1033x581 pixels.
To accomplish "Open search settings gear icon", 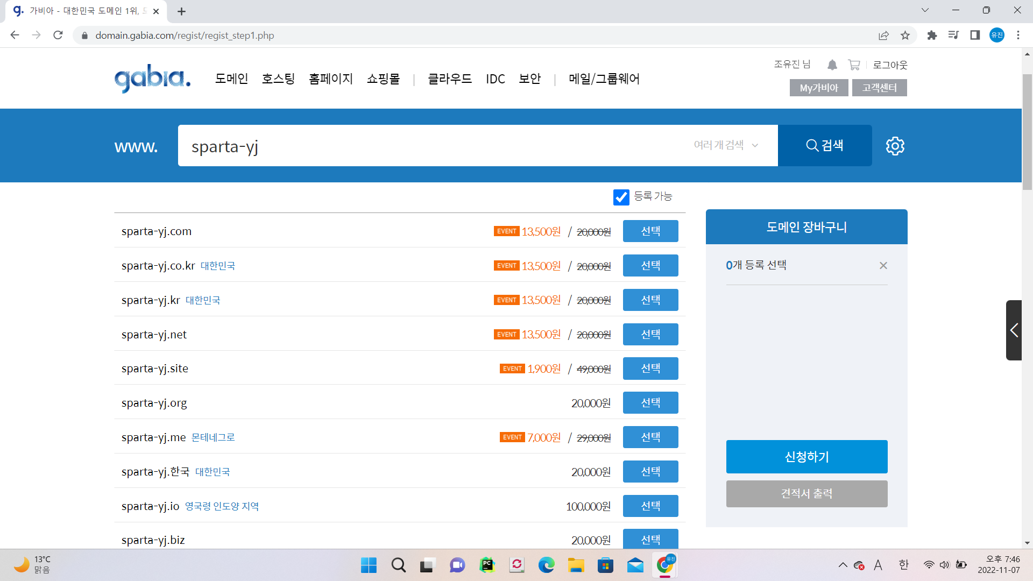I will [895, 146].
